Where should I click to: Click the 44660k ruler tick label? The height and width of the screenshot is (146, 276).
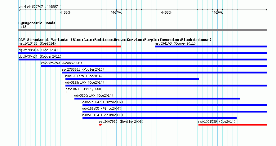(x=65, y=12)
